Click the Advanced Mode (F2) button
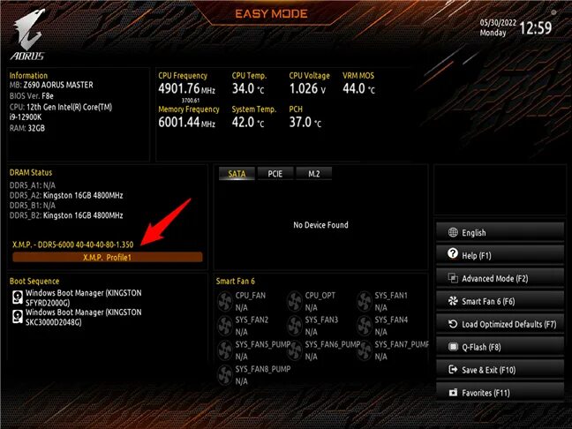The height and width of the screenshot is (429, 572). point(500,278)
